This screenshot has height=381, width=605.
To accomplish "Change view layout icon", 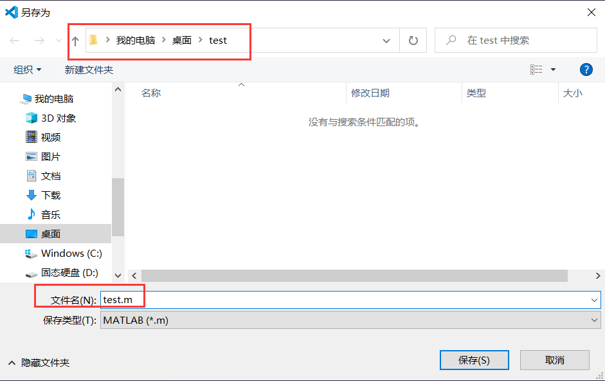I will tap(536, 70).
